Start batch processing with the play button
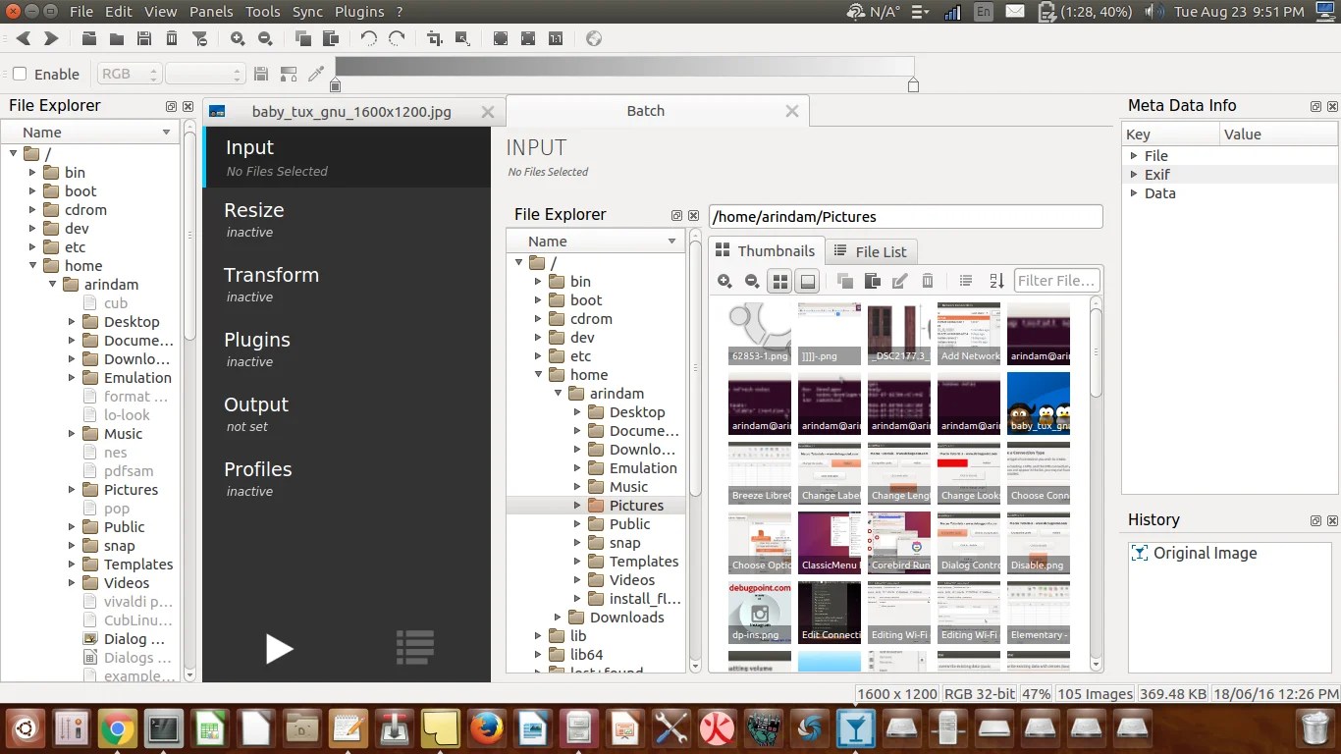1341x754 pixels. (280, 648)
